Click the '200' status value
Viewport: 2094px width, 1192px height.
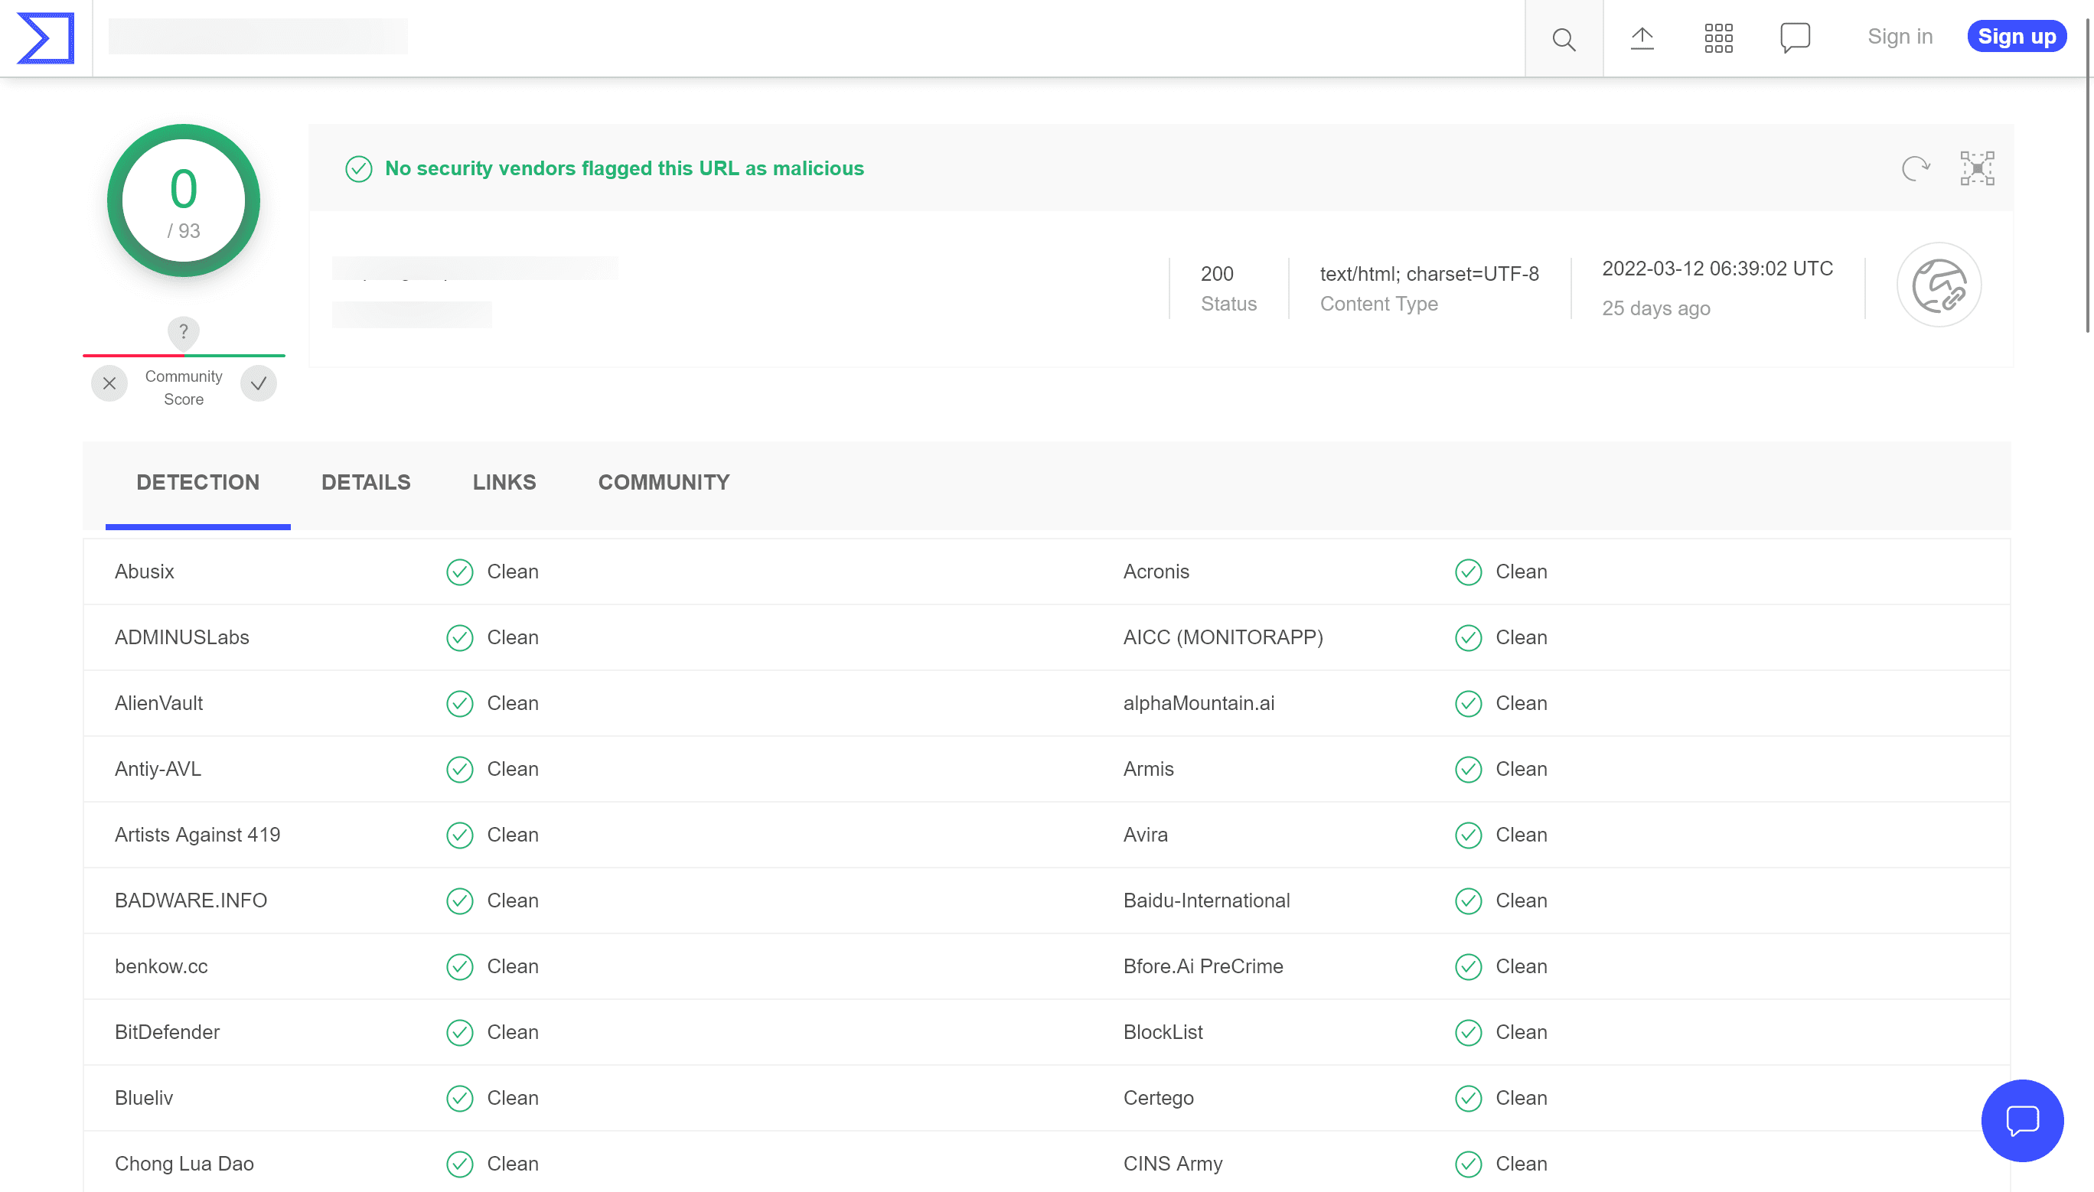pos(1216,273)
